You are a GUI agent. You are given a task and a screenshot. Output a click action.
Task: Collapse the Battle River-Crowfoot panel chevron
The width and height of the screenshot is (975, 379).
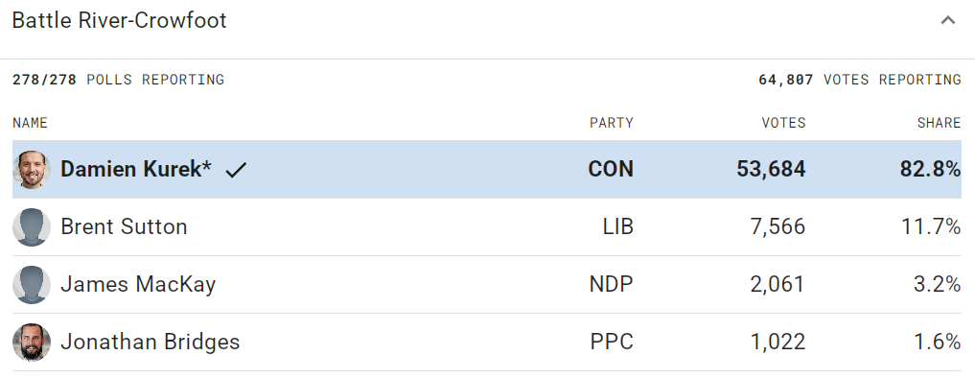click(x=947, y=20)
